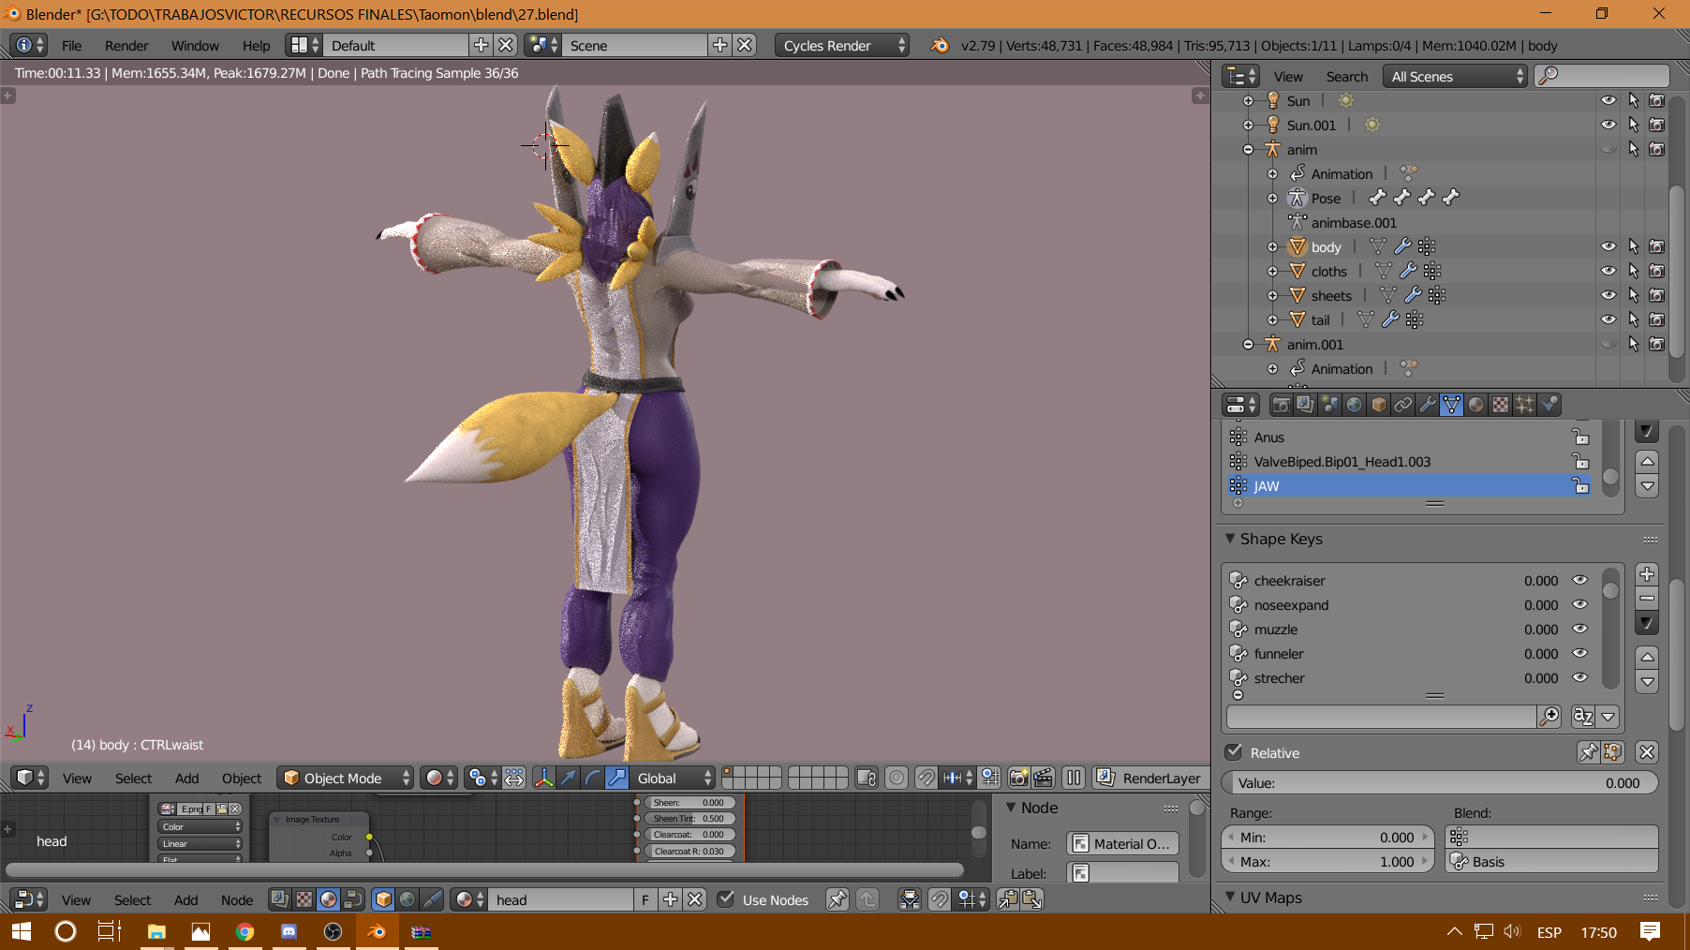The height and width of the screenshot is (950, 1690).
Task: Open the Texture properties tab (checker icon)
Action: [1500, 405]
